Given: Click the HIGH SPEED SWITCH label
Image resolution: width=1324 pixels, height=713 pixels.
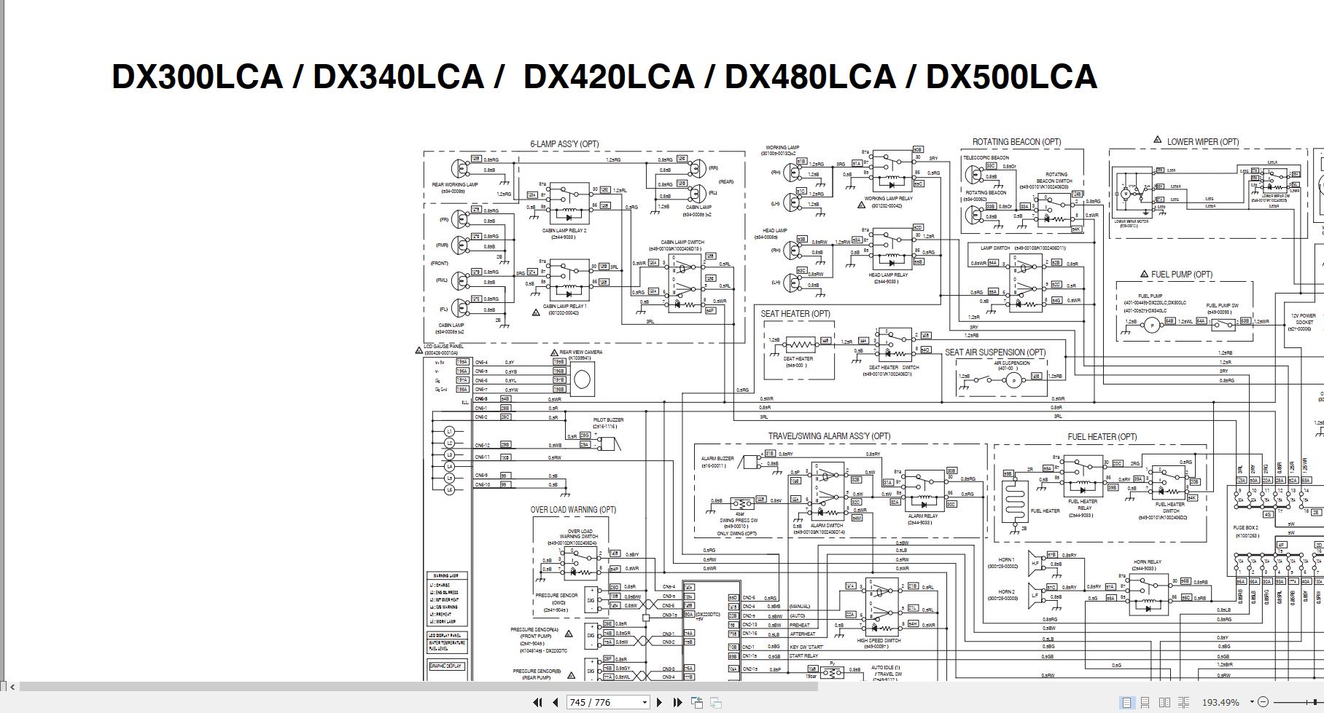Looking at the screenshot, I should pyautogui.click(x=879, y=641).
